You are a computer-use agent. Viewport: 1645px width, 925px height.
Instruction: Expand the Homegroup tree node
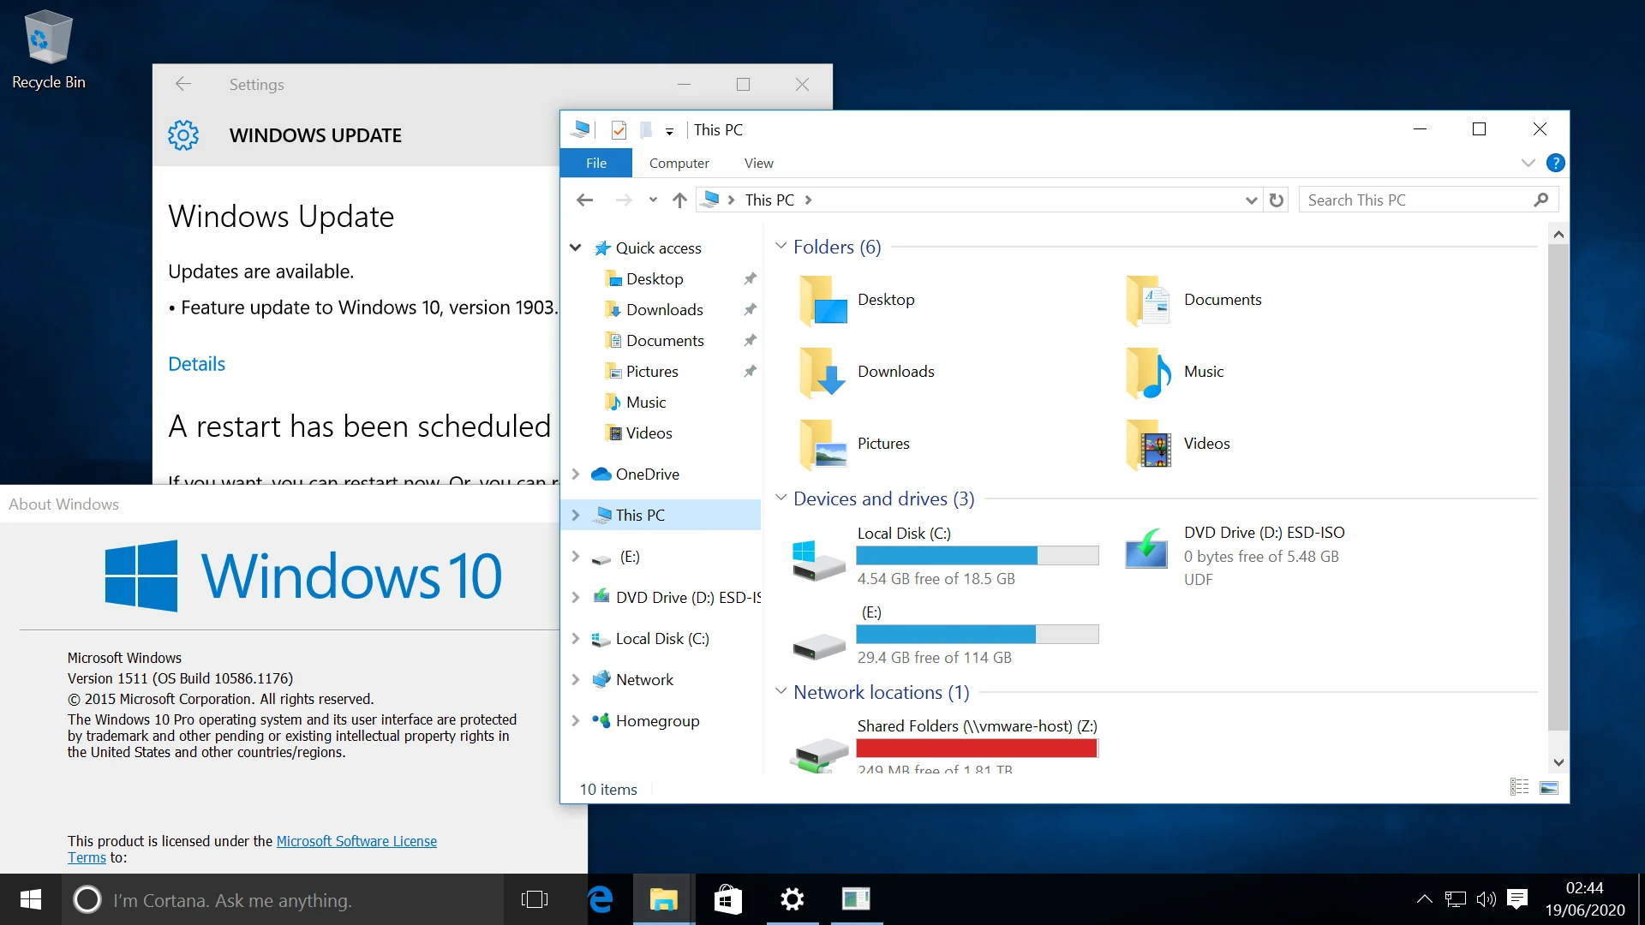click(x=576, y=720)
